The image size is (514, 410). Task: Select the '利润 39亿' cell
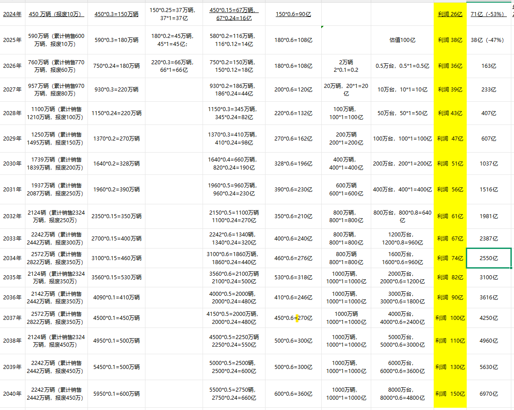pos(450,90)
